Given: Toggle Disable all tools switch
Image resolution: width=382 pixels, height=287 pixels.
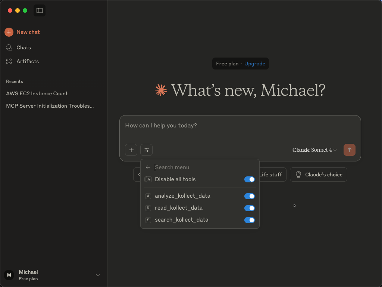Looking at the screenshot, I should pos(250,179).
